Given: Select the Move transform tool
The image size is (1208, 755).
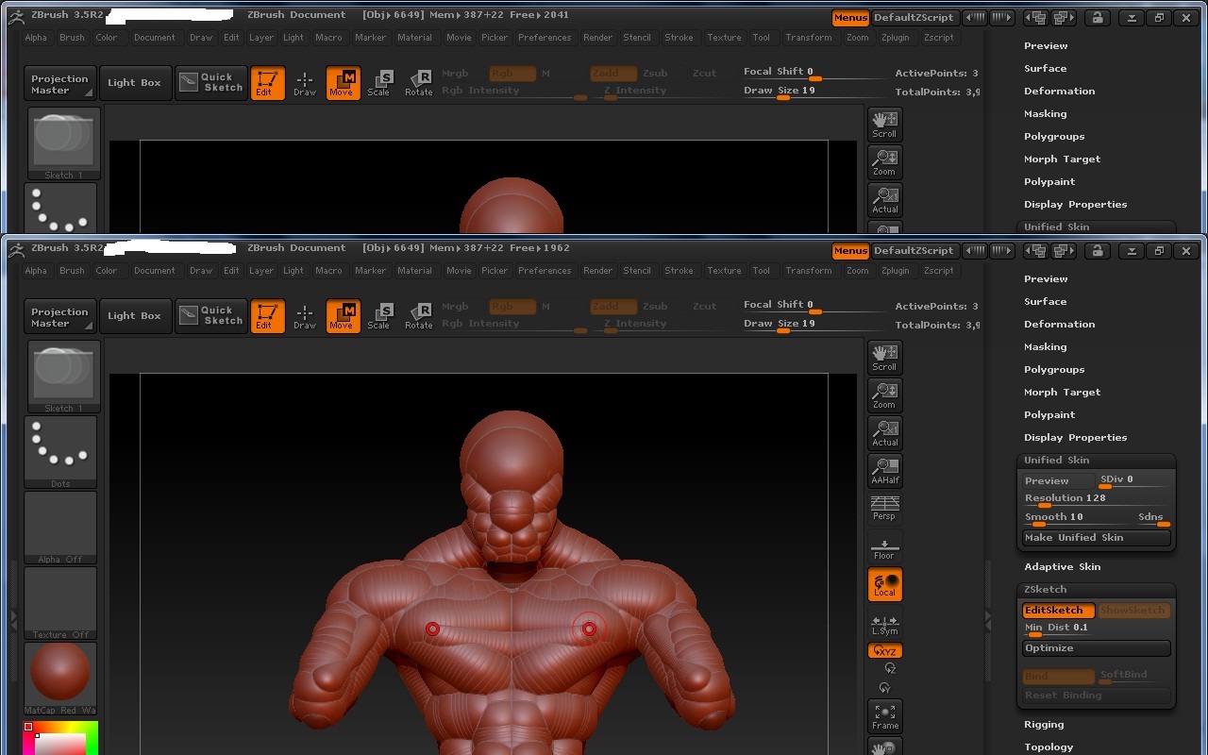Looking at the screenshot, I should 344,315.
